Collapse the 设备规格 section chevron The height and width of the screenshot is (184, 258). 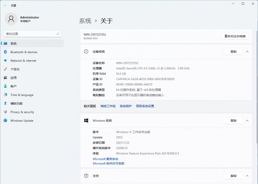point(247,52)
